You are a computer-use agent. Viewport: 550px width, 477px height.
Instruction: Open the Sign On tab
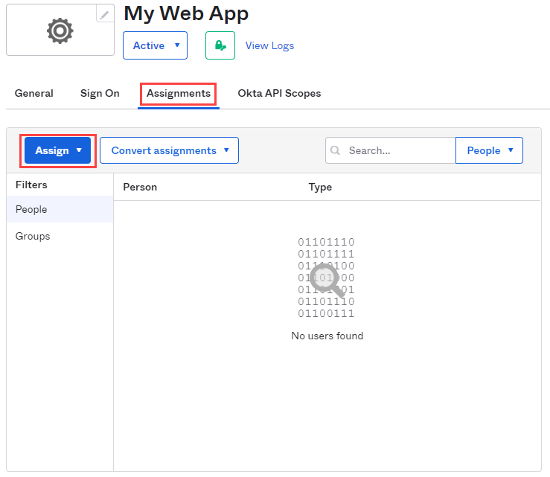pos(100,94)
